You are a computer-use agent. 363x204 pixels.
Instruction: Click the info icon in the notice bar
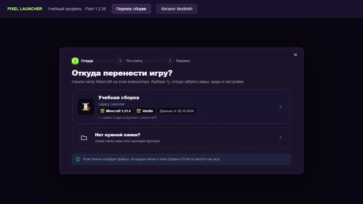(x=78, y=159)
